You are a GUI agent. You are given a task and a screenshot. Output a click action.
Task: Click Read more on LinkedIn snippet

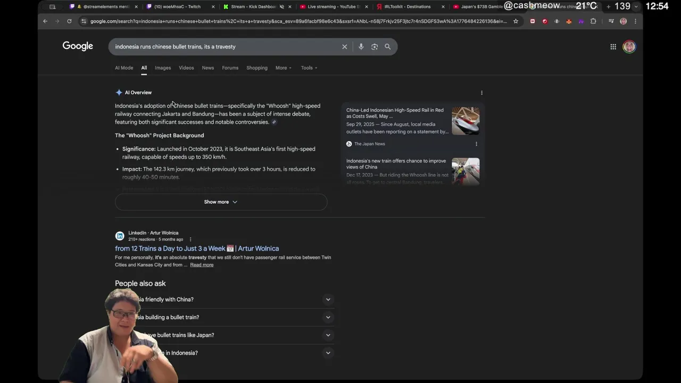click(x=202, y=265)
